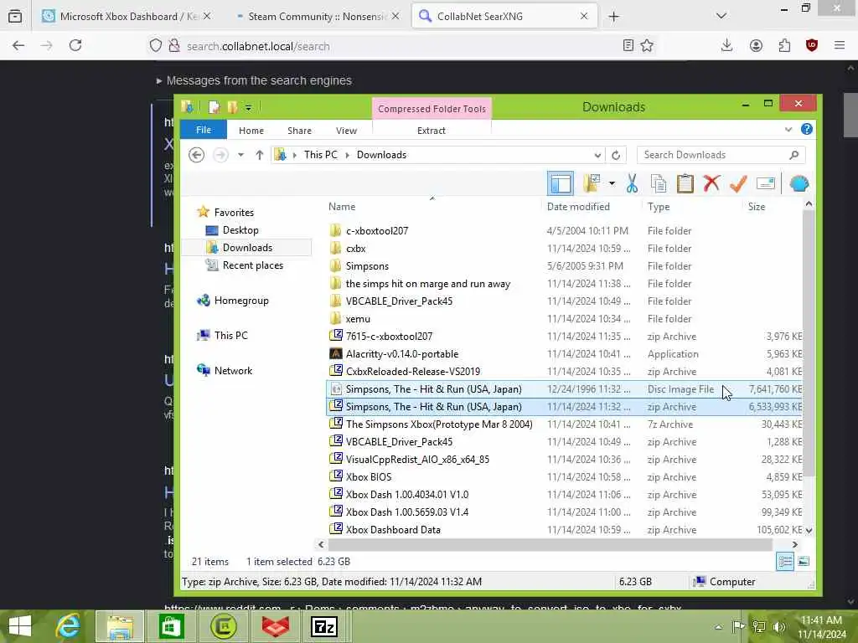Viewport: 858px width, 643px height.
Task: Go back in Explorer navigation
Action: tap(196, 155)
